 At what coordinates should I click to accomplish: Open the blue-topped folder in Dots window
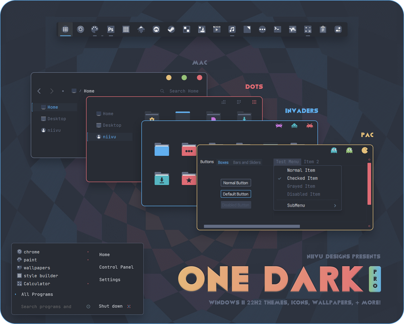click(x=183, y=116)
